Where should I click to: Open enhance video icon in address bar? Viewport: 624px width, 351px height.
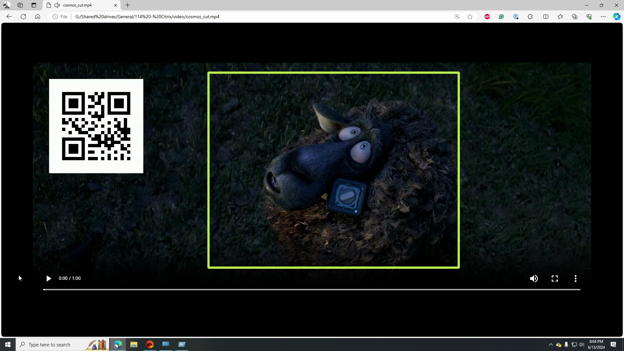(457, 17)
